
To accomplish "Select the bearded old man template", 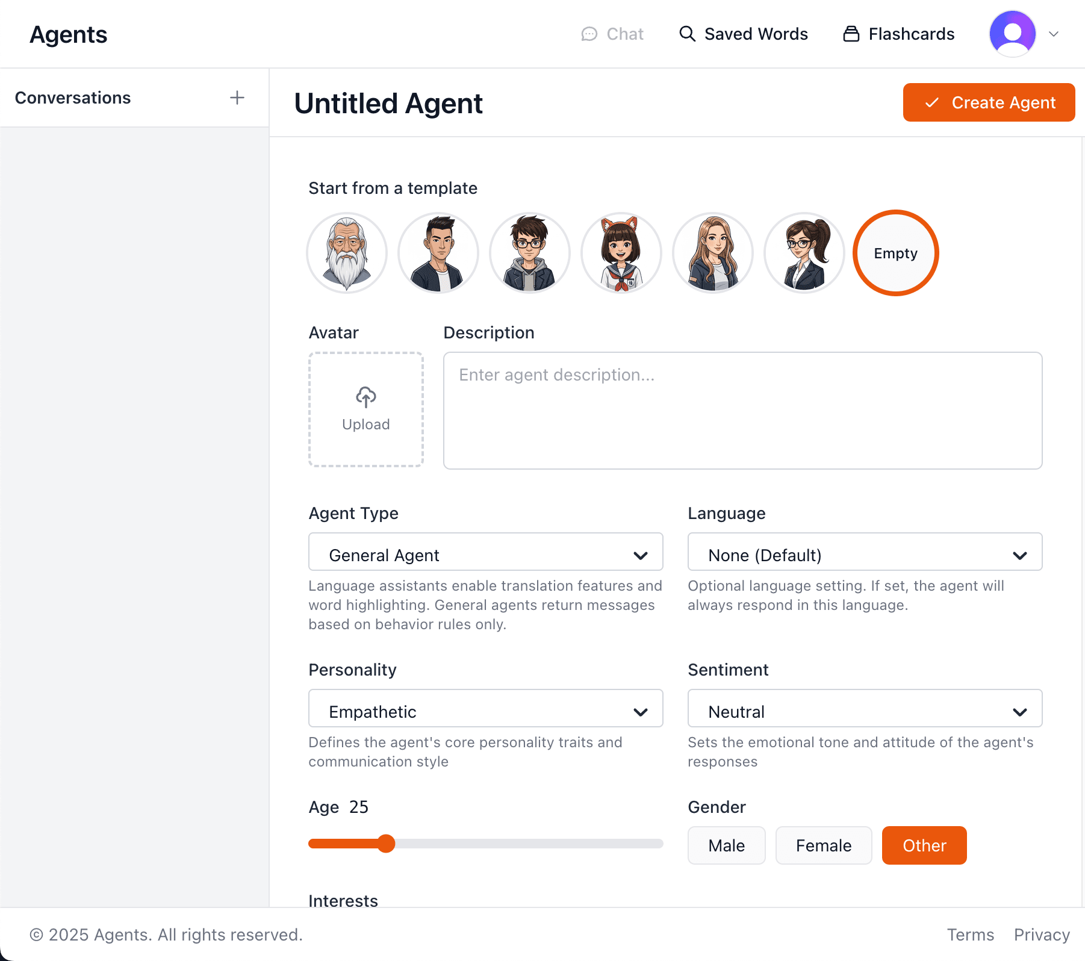I will pos(347,253).
